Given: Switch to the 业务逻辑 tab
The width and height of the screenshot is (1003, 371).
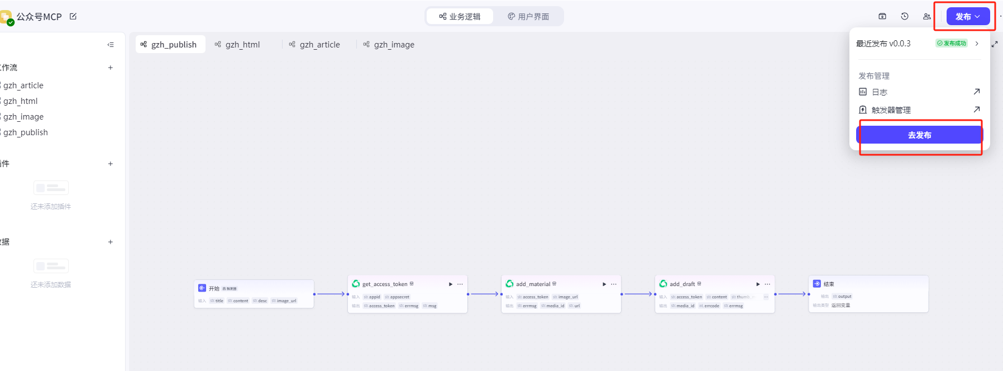Looking at the screenshot, I should pos(460,16).
